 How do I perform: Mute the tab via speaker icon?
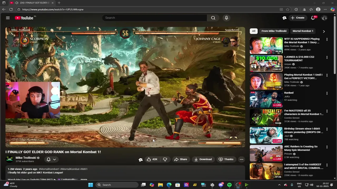click(17, 3)
